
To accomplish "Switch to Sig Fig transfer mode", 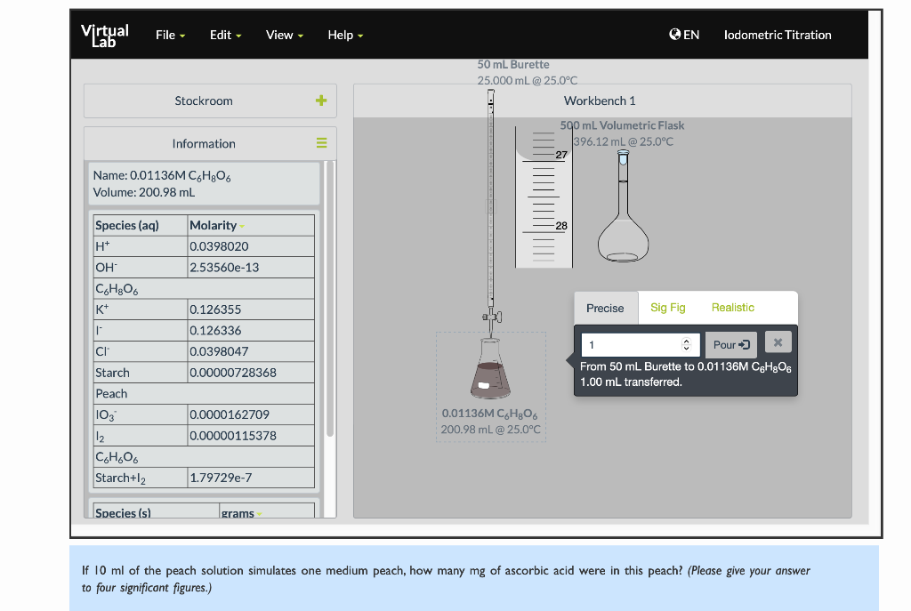I will pyautogui.click(x=667, y=308).
